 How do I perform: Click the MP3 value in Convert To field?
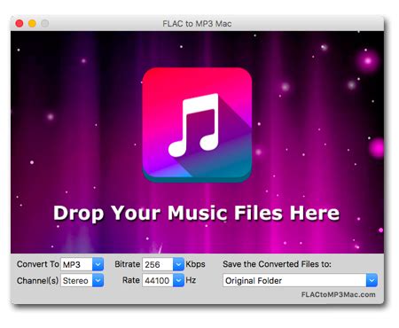(x=77, y=264)
